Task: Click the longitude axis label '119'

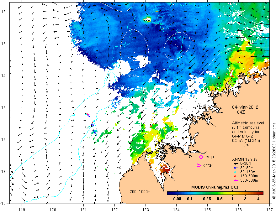Action: 22,210
